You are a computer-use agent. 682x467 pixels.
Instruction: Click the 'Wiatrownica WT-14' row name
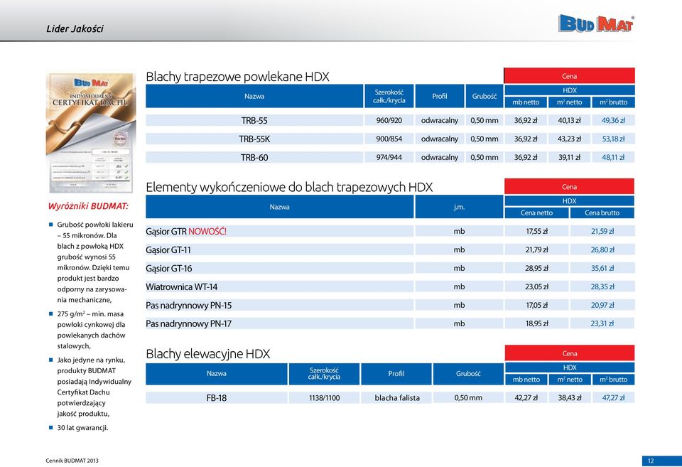tap(181, 287)
